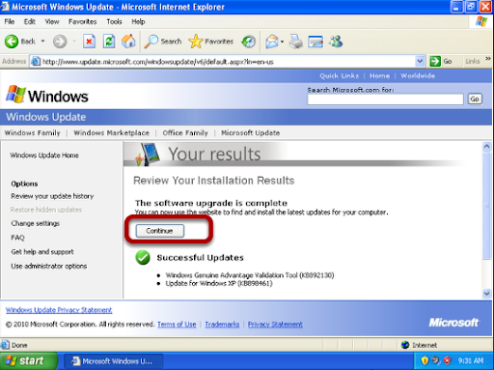Refresh the page with the green arrows icon

(109, 42)
